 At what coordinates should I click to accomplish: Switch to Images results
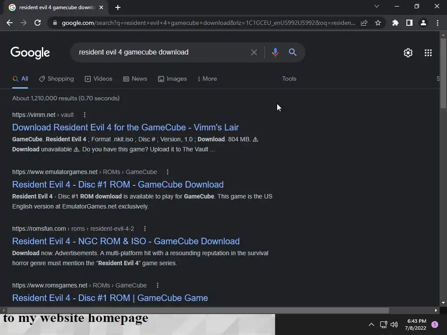(x=172, y=79)
